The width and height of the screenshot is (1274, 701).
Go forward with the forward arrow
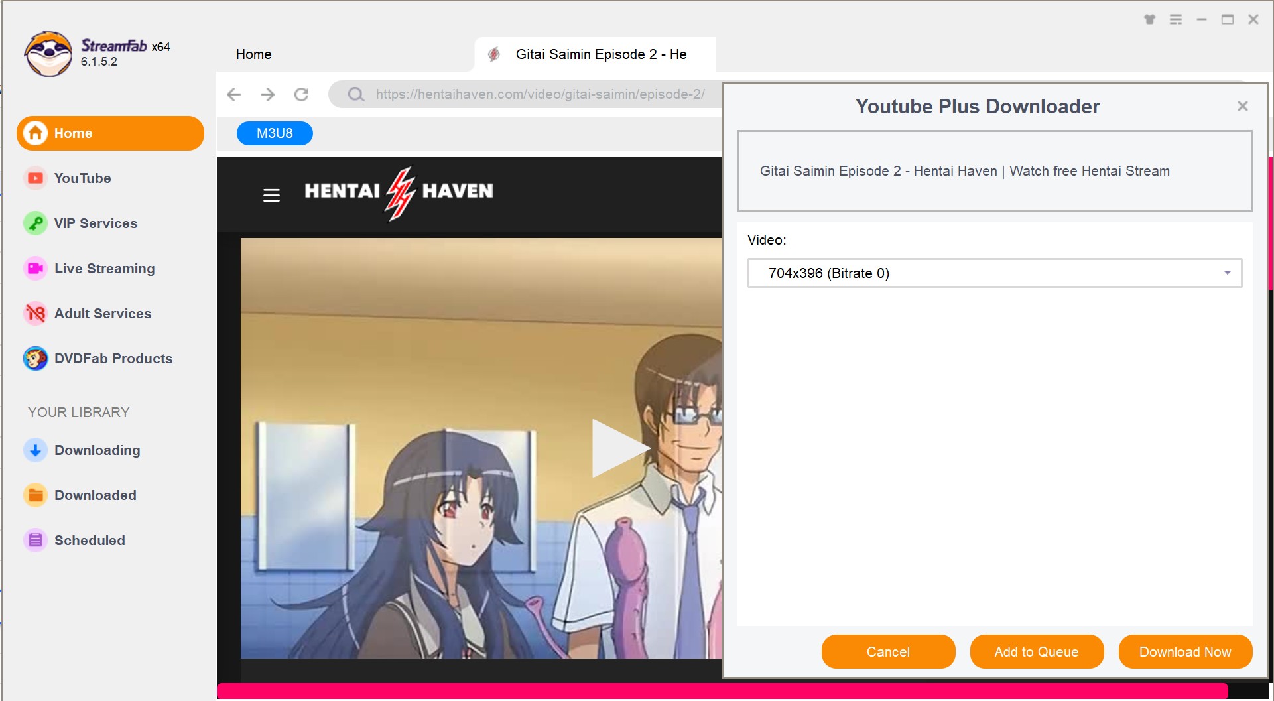(x=267, y=94)
